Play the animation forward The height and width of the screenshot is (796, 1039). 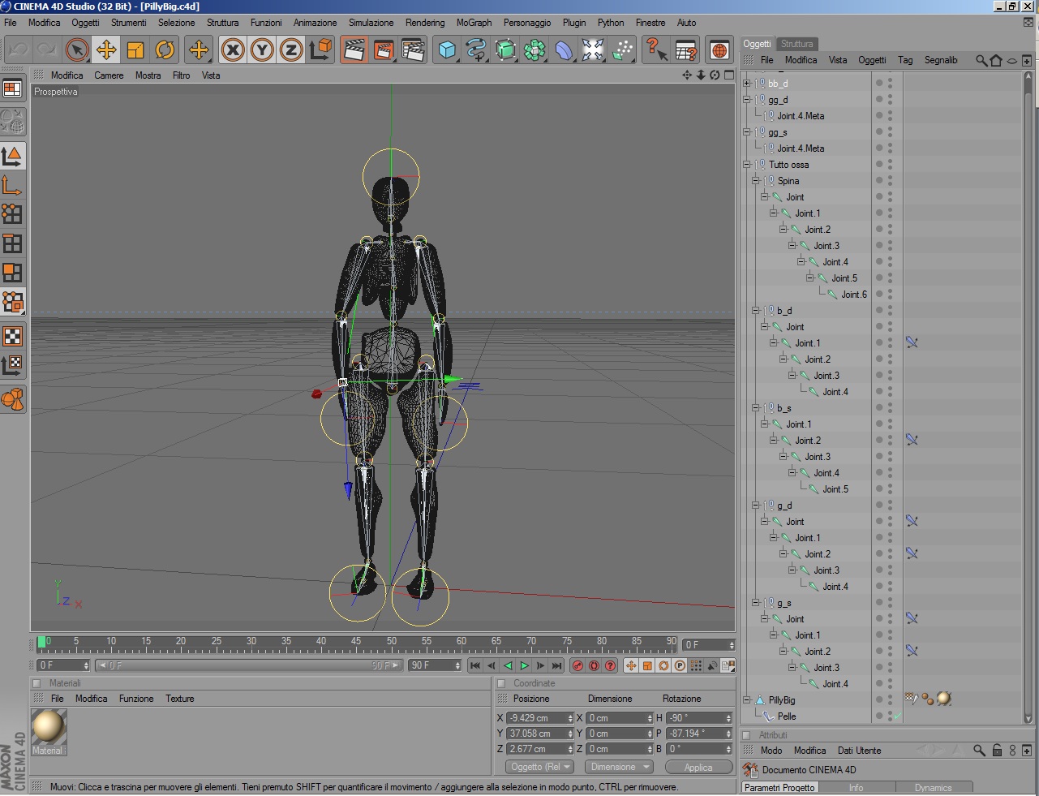point(524,666)
